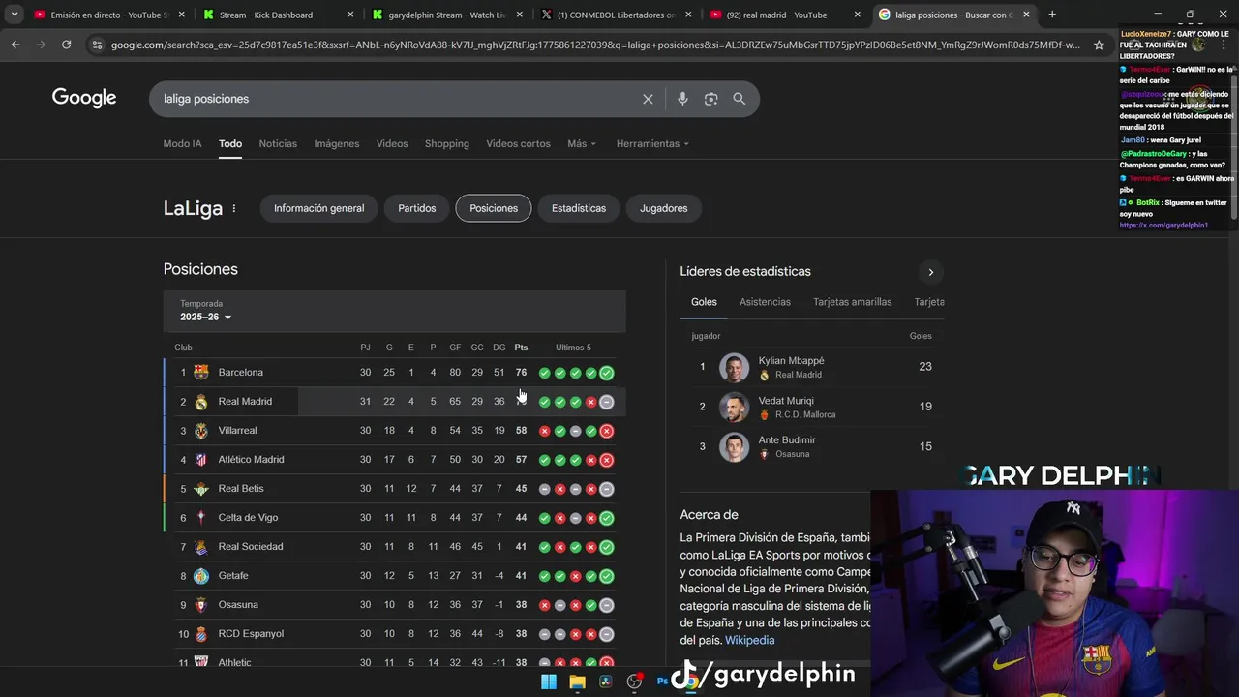
Task: Select the Videos cortos tab
Action: [x=518, y=143]
